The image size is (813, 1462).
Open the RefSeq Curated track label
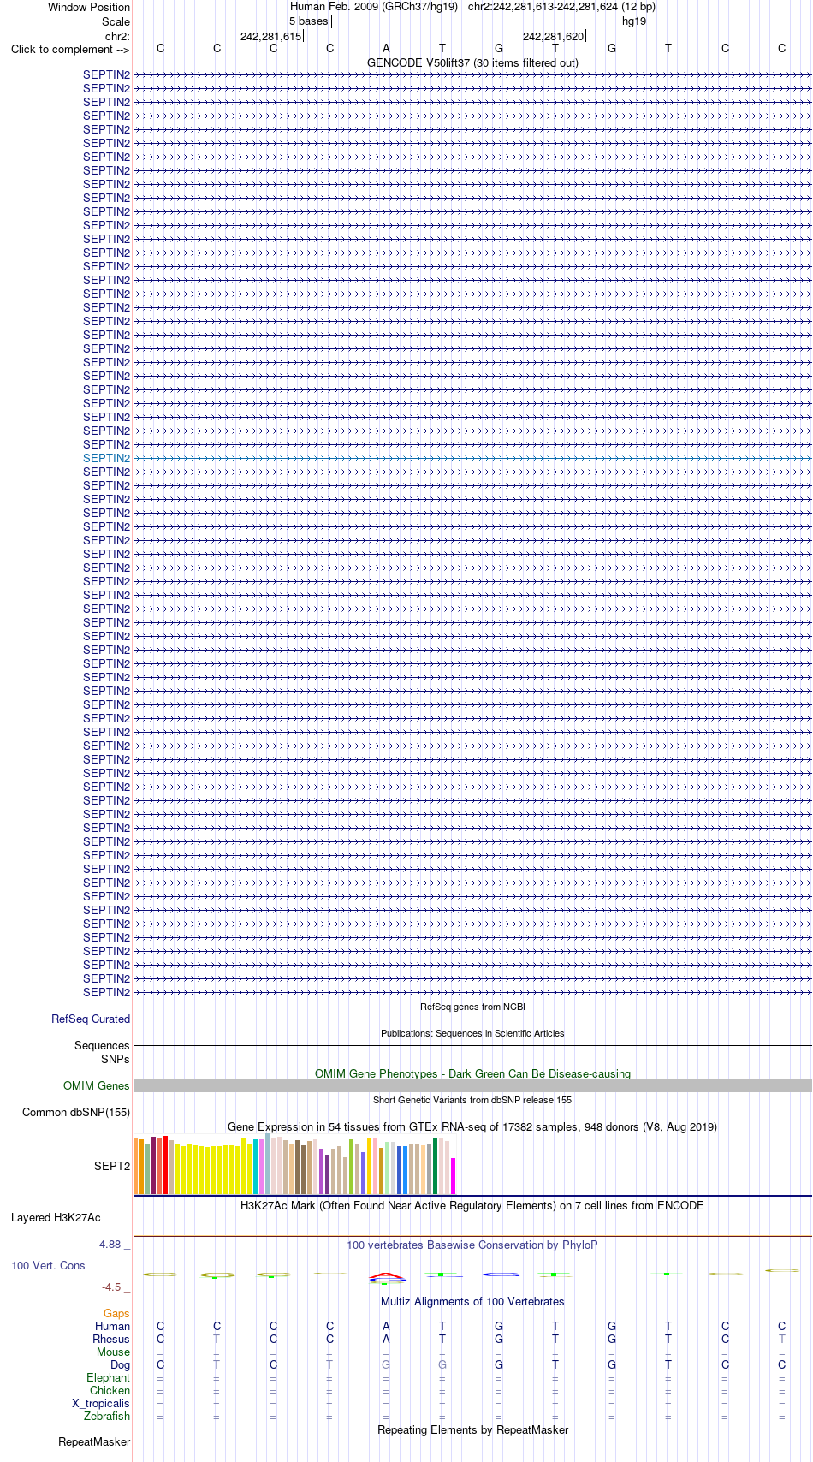coord(91,1019)
